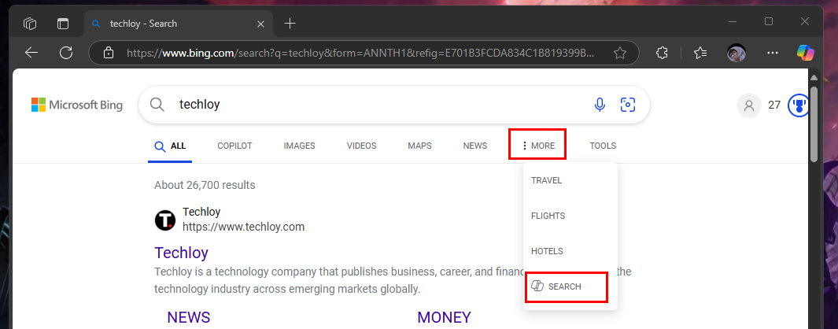
Task: Open the Favorites list icon
Action: tap(700, 53)
